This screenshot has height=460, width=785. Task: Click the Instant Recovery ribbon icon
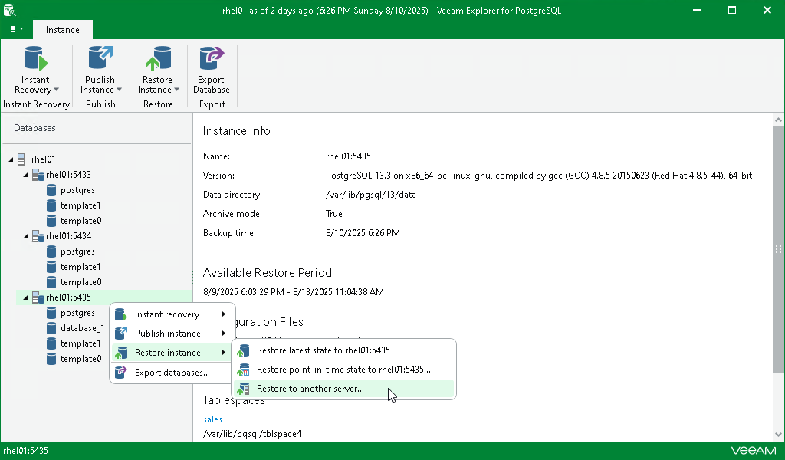pyautogui.click(x=35, y=59)
